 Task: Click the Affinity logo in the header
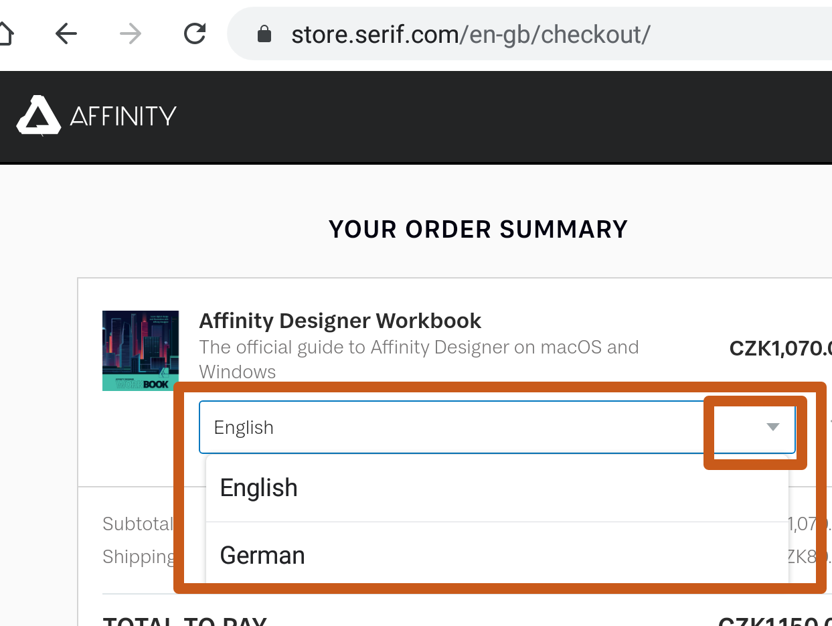96,116
